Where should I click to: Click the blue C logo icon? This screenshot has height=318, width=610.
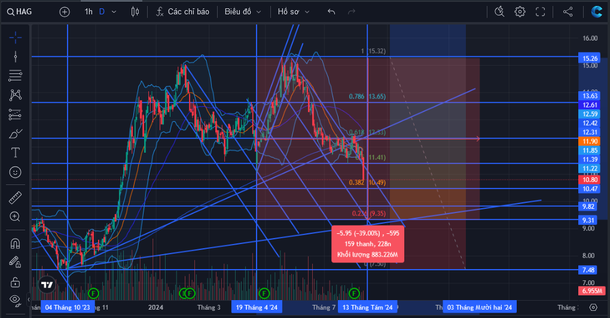click(596, 12)
